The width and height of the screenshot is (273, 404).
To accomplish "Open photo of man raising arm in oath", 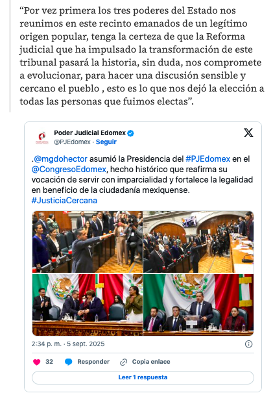I will [x=88, y=242].
